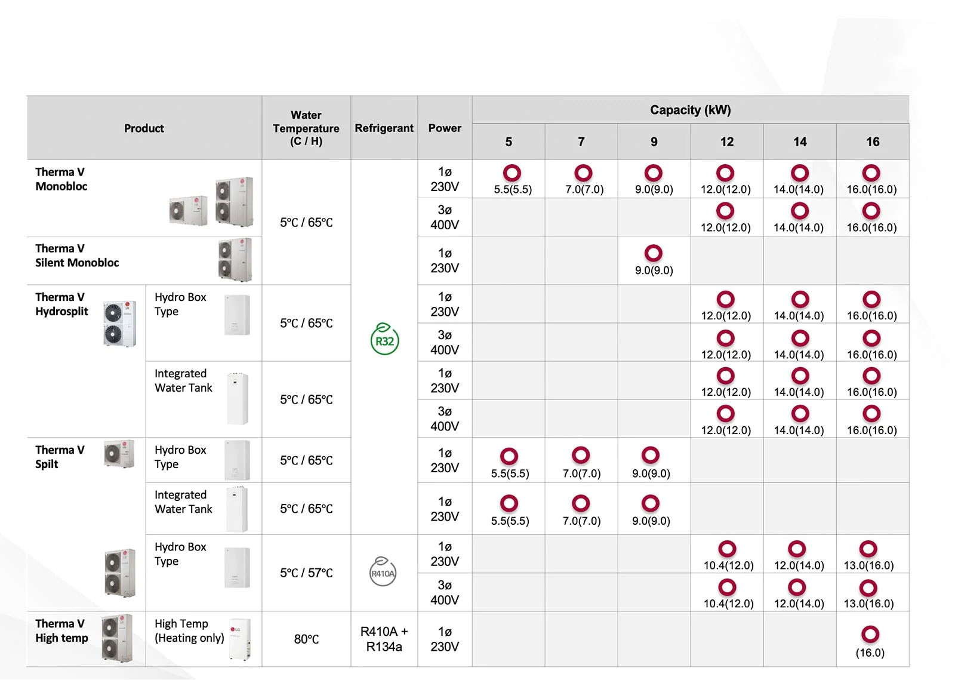Screen dimensions: 955x680
Task: Click the Therma V Silent Monobloc unit image
Action: (x=235, y=260)
